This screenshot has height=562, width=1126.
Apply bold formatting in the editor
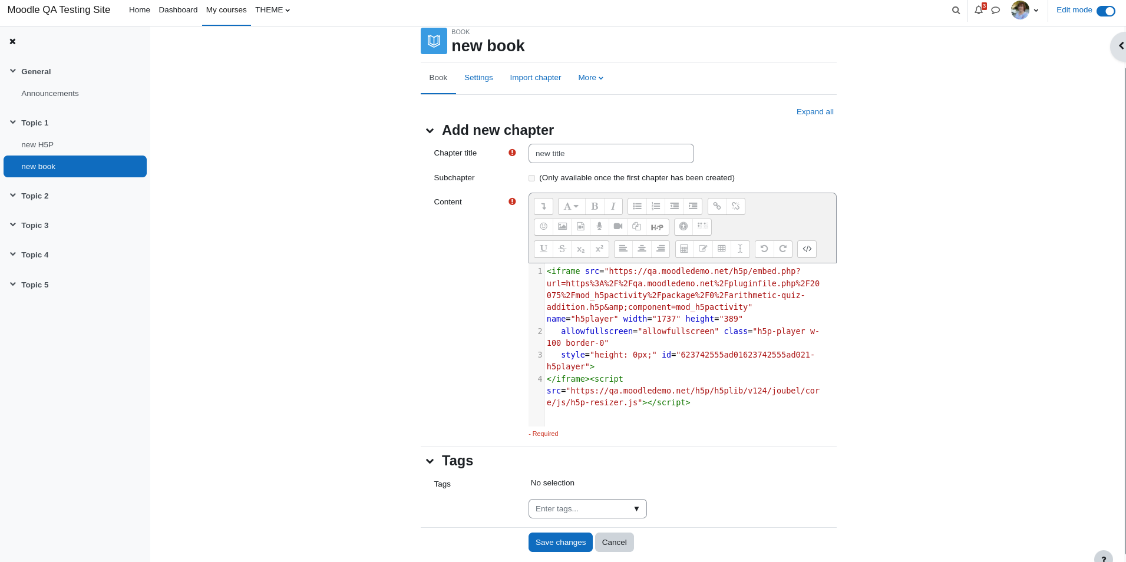pos(595,206)
